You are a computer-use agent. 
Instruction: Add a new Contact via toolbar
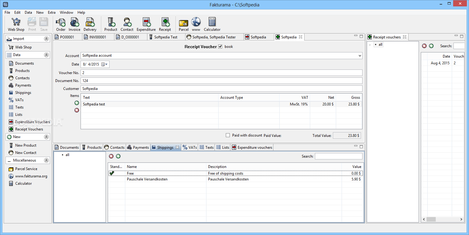pos(127,24)
